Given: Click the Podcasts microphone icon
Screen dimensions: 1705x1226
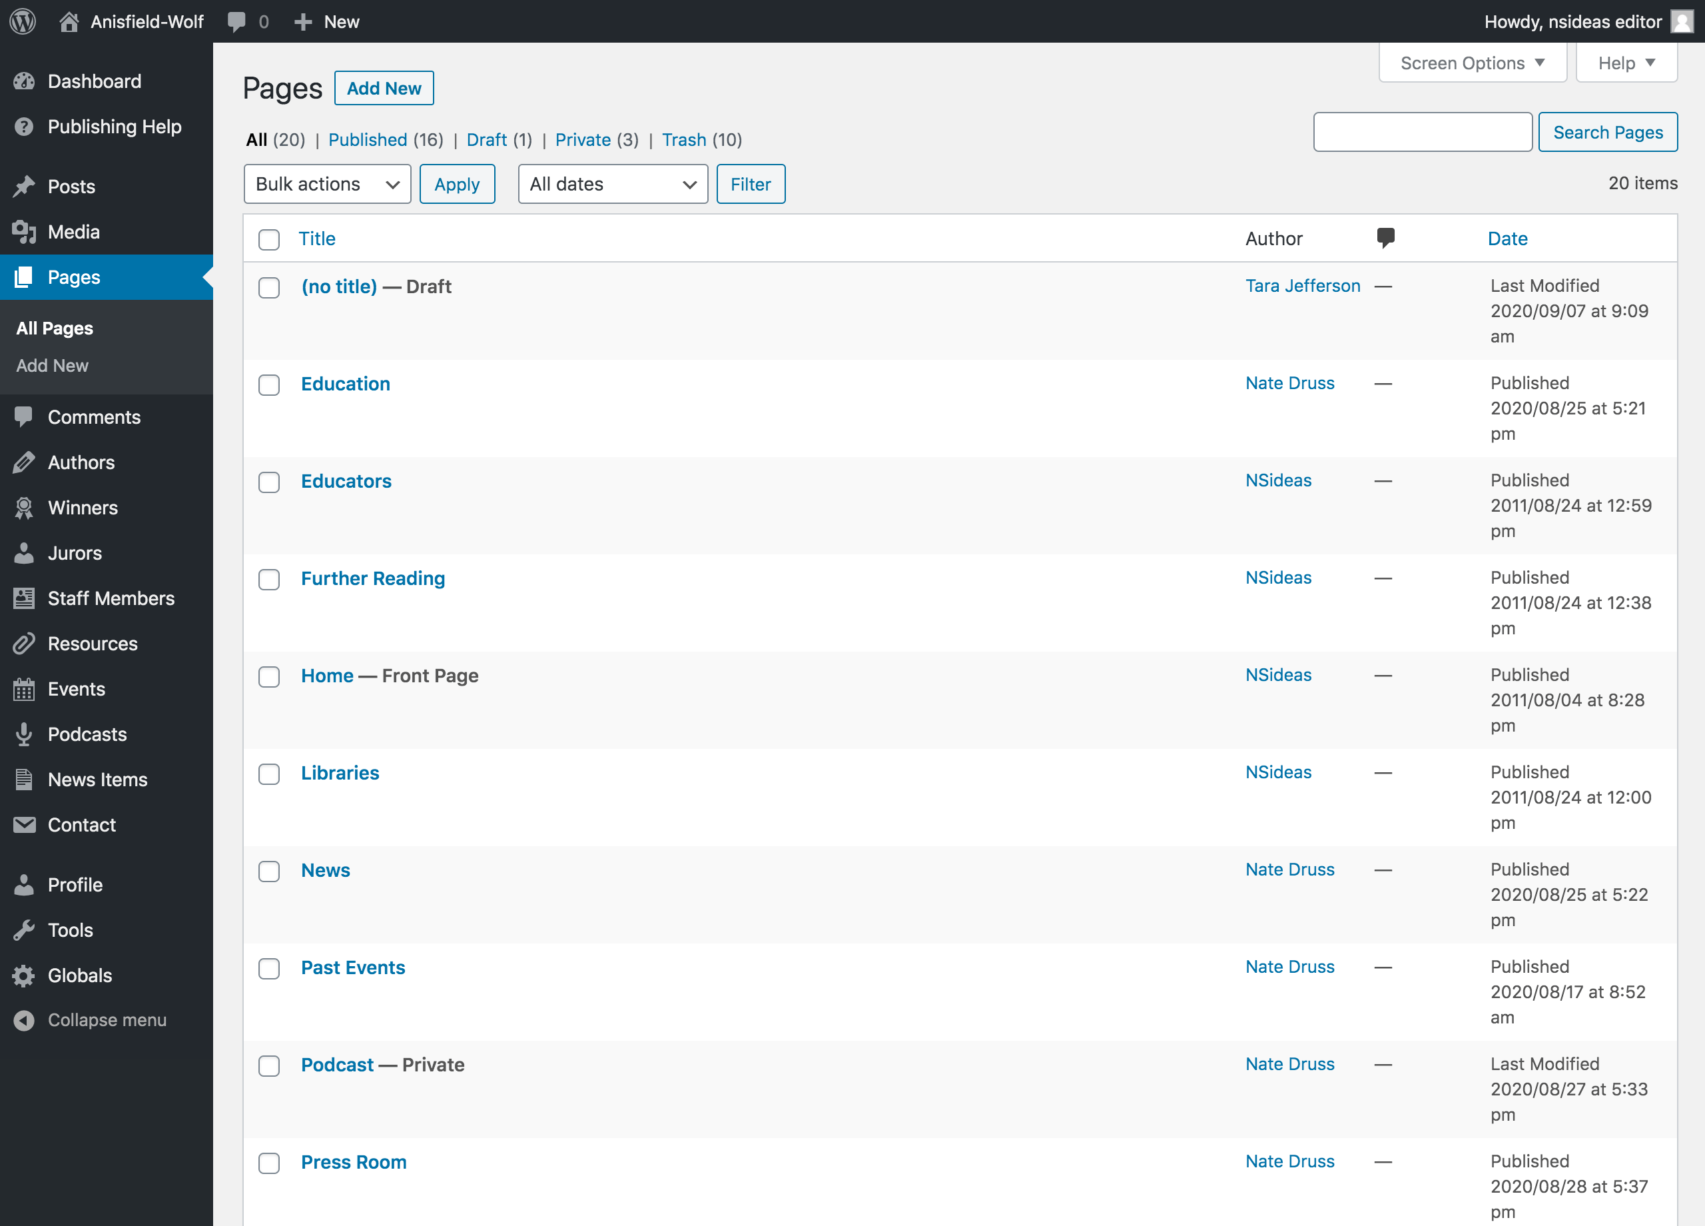Looking at the screenshot, I should [x=24, y=734].
